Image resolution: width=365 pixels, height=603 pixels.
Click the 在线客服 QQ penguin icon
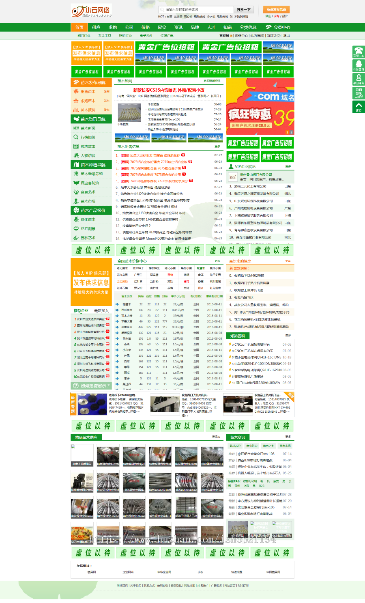(358, 64)
